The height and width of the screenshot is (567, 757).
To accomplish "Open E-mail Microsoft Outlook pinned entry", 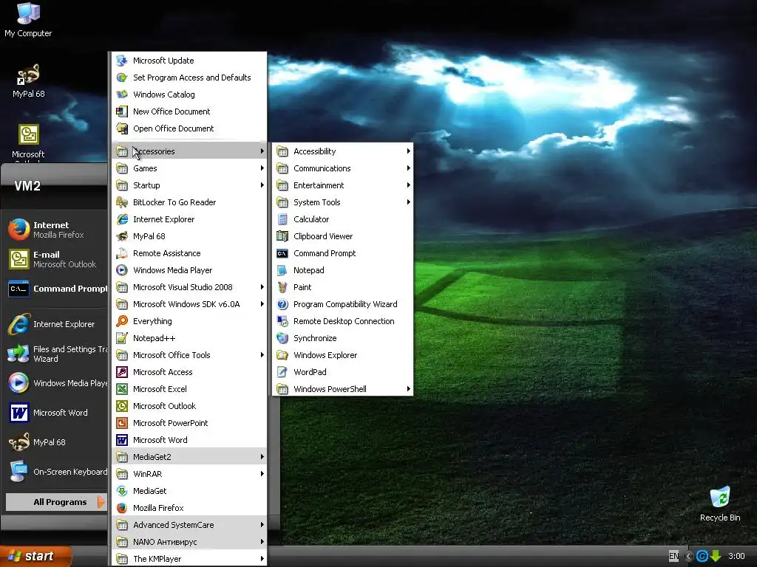I will click(x=56, y=259).
